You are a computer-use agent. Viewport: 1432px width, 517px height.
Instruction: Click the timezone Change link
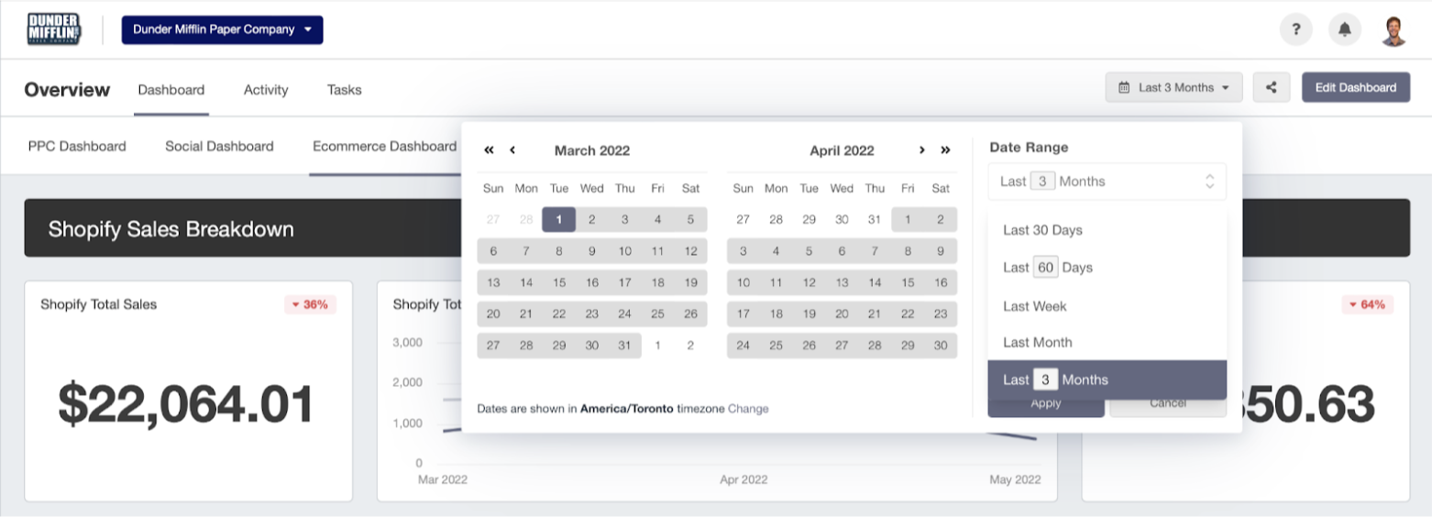click(x=748, y=409)
